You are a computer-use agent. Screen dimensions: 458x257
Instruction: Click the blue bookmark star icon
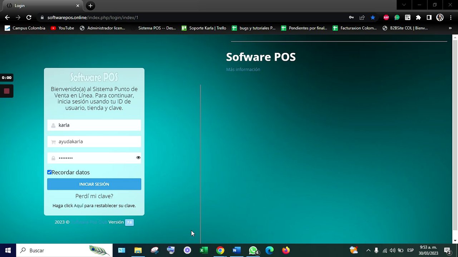coord(373,17)
